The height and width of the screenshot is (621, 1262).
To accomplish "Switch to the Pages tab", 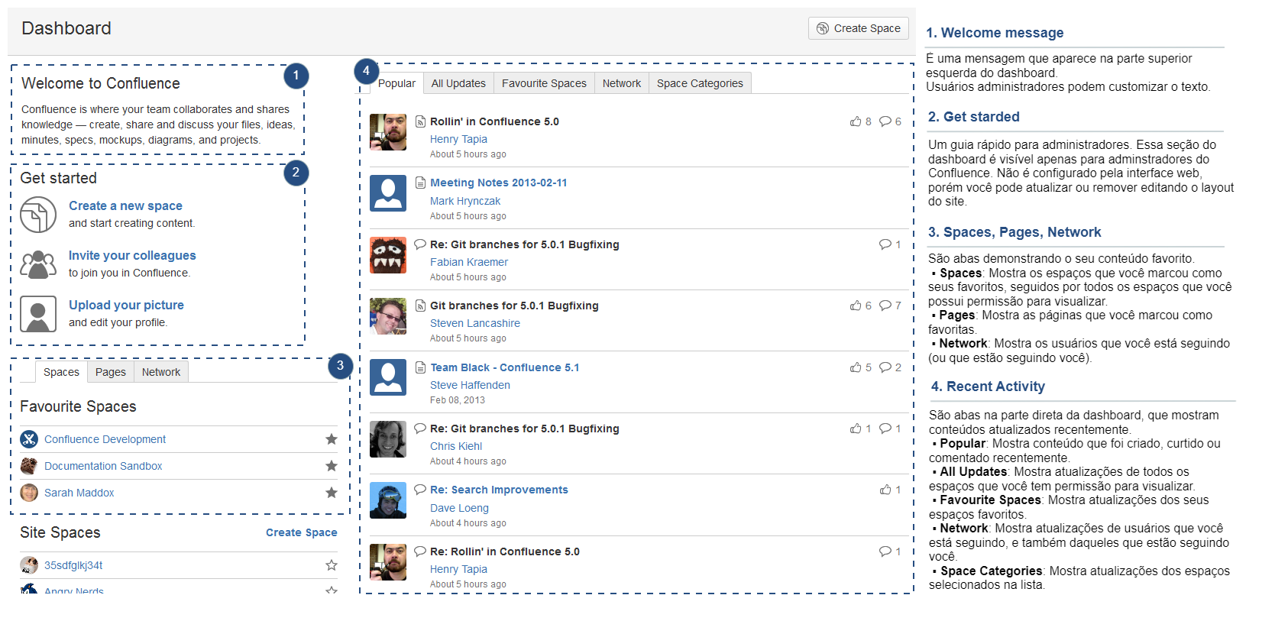I will point(111,372).
